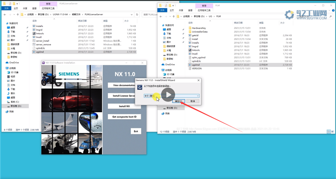Select splm_ugslmd file icon in PLM window
The image size is (336, 179).
click(190, 57)
